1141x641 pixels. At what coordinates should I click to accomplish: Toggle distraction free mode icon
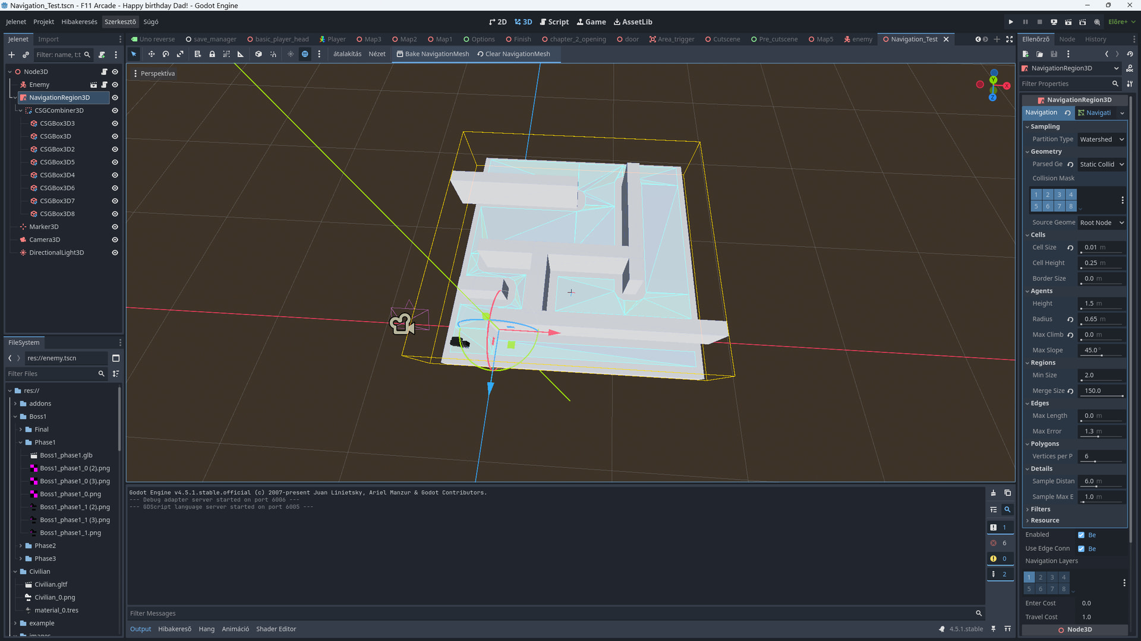[1009, 39]
